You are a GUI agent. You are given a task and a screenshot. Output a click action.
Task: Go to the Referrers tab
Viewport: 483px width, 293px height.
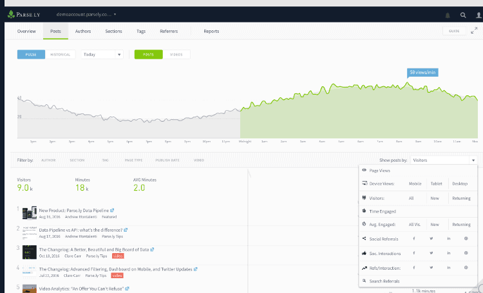pyautogui.click(x=169, y=31)
